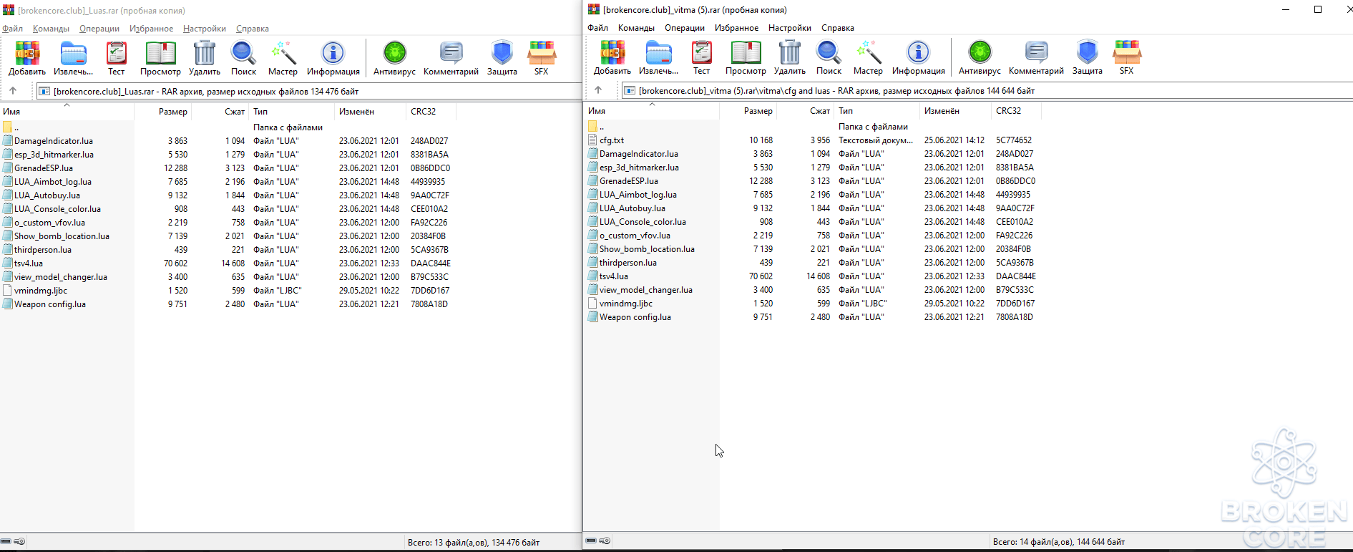Click parent folder '..' in Luas.rar window
Image resolution: width=1353 pixels, height=552 pixels.
coord(10,127)
